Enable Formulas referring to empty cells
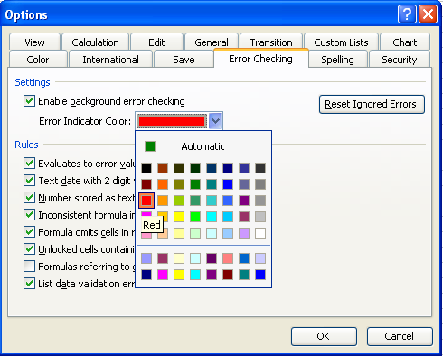This screenshot has height=356, width=443. [29, 267]
